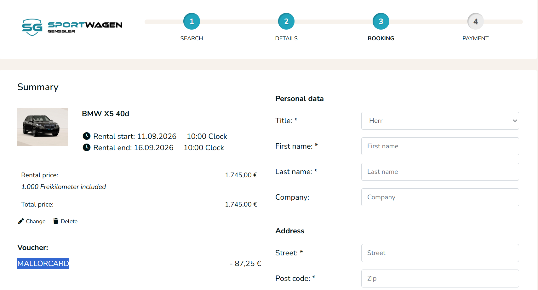
Task: Click the Title: field label
Action: tap(286, 121)
